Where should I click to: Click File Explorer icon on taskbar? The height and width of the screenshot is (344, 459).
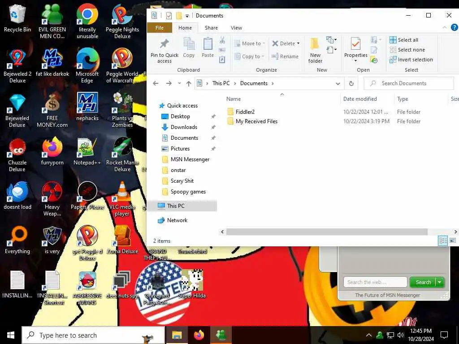pos(177,335)
